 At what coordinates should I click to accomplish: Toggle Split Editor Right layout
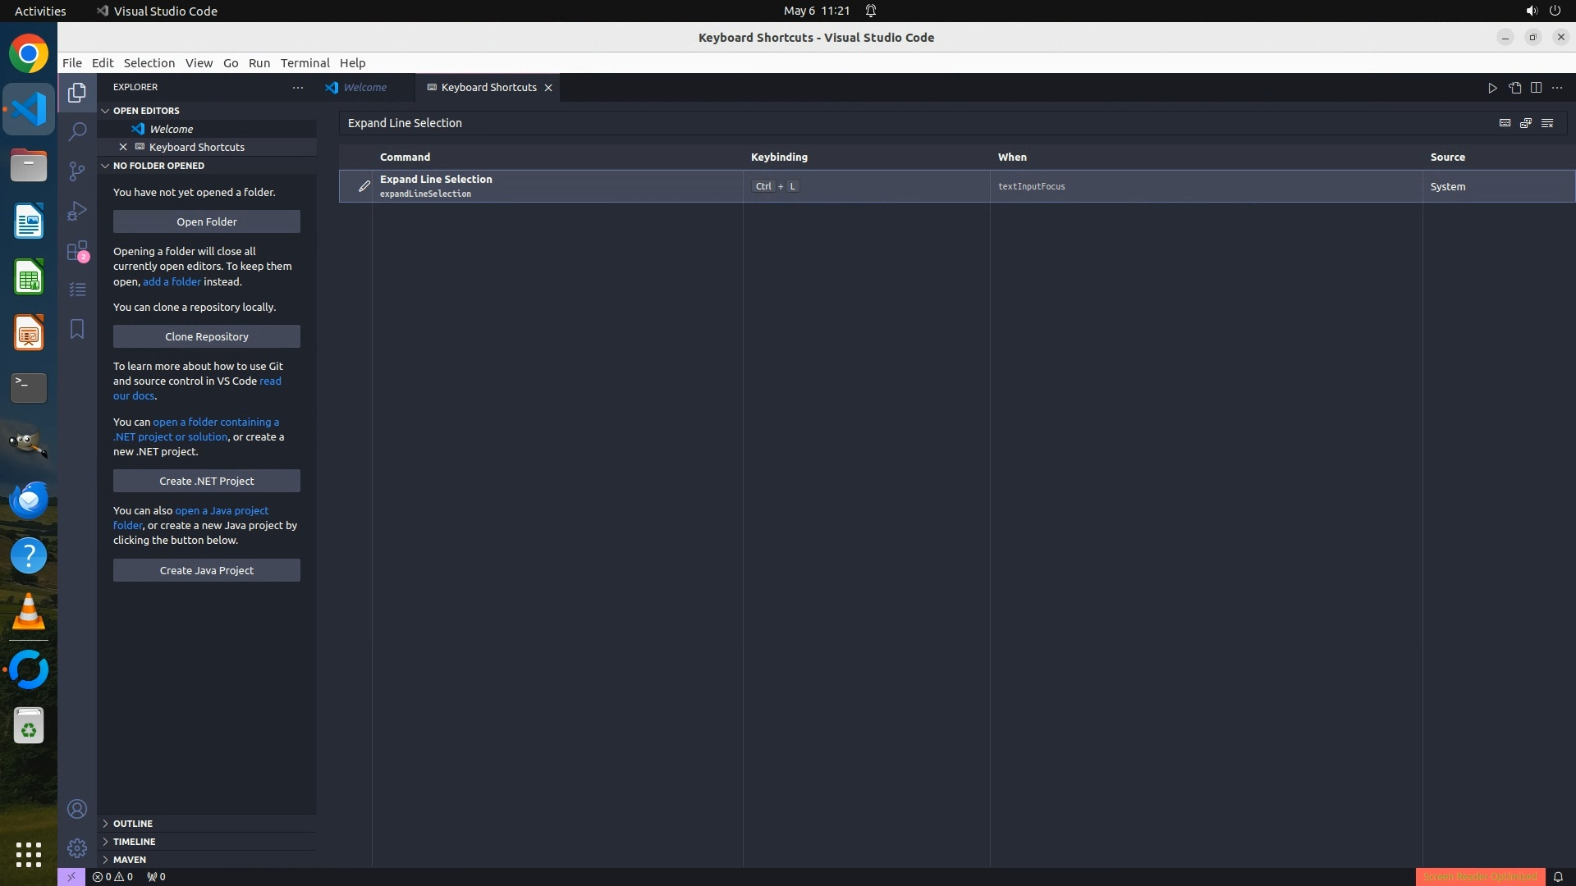[x=1536, y=88]
